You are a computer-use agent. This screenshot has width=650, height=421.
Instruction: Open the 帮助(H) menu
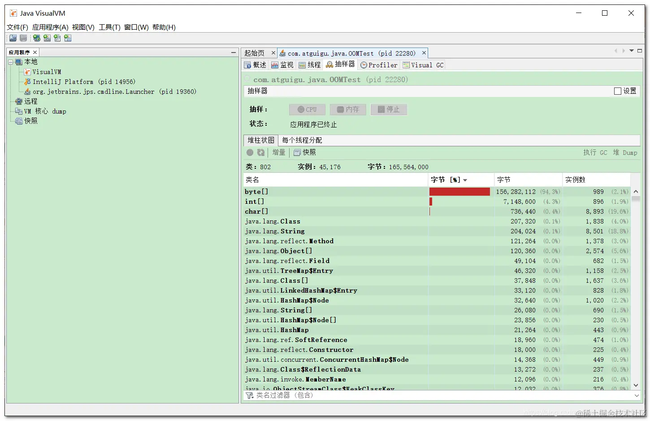pyautogui.click(x=164, y=27)
